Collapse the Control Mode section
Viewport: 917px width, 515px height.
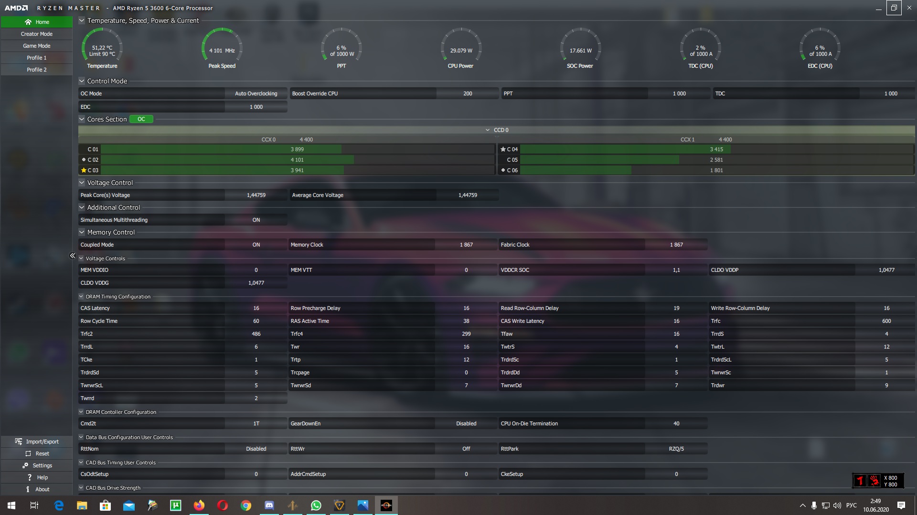pos(82,81)
